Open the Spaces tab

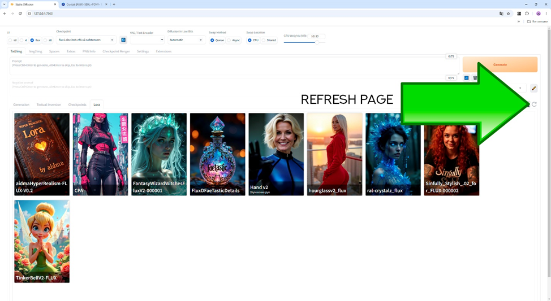click(x=54, y=51)
